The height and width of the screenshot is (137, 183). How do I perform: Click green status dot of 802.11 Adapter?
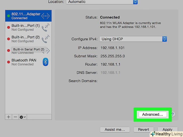(x=8, y=16)
